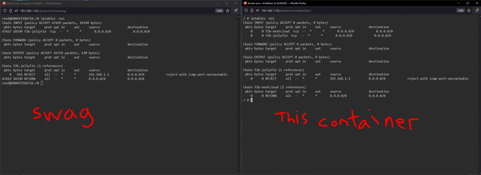Click the f2b-nextcloud tcp rule row
Screen dimensions: 481x175
coord(322,31)
